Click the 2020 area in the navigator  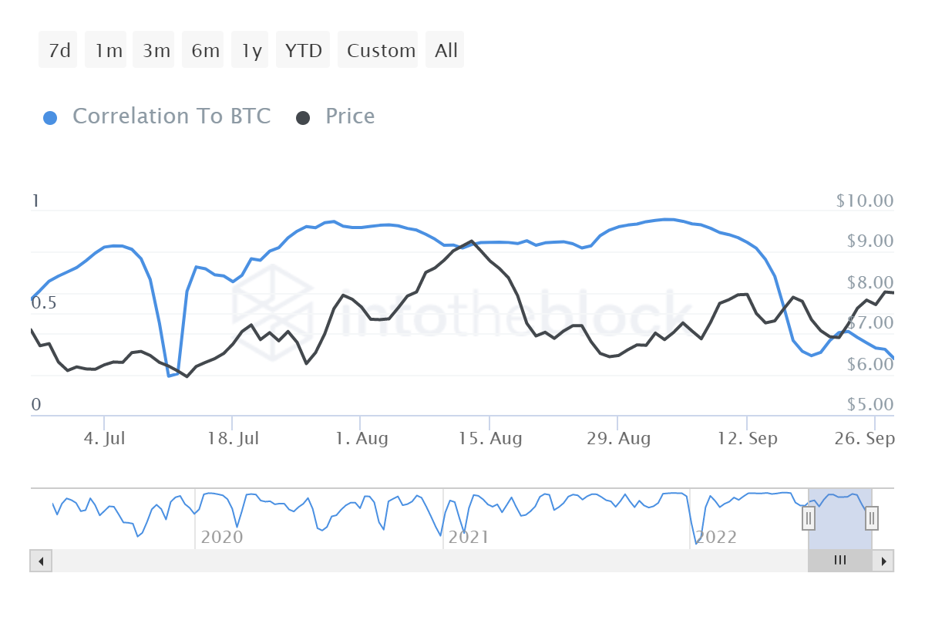click(x=222, y=536)
